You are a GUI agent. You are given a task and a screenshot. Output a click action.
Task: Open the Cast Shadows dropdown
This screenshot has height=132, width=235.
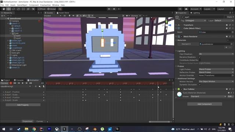pos(216,54)
